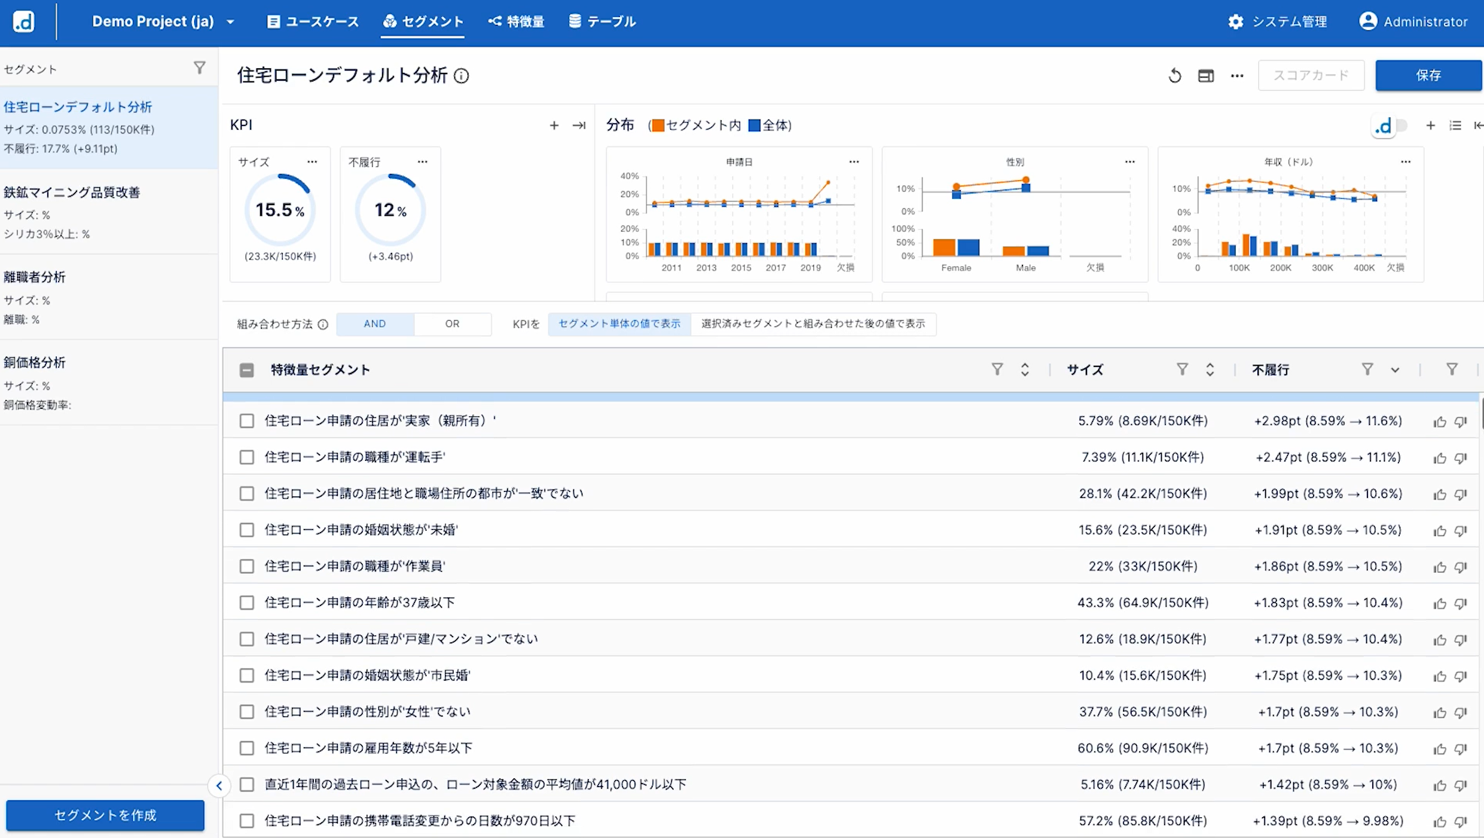Screen dimensions: 1484x838
Task: Filter the 特徴量セグメント column
Action: point(997,369)
